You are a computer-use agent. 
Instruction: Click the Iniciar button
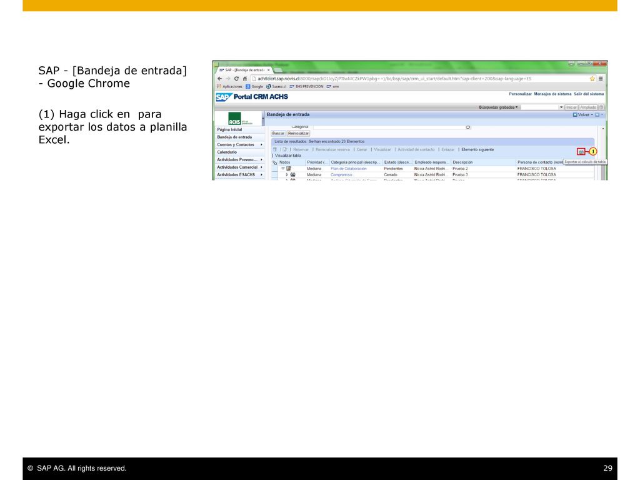[571, 107]
